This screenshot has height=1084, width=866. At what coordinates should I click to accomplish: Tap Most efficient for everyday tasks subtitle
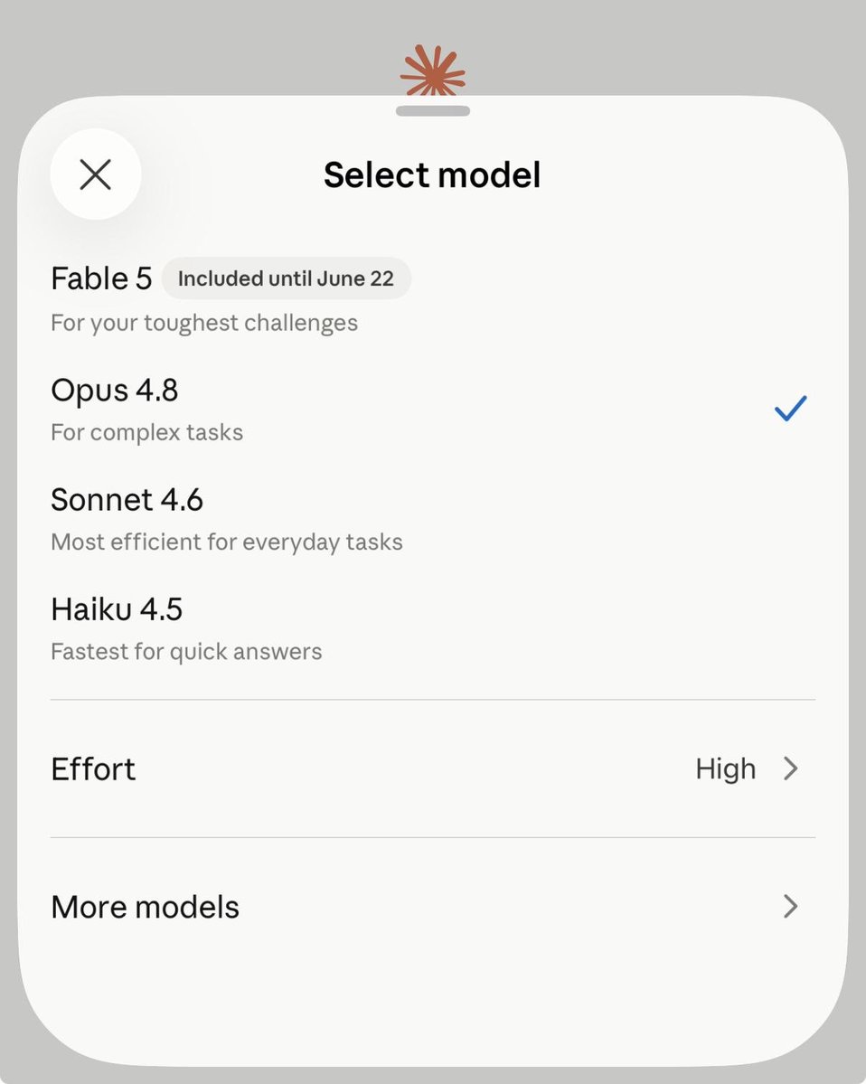227,542
